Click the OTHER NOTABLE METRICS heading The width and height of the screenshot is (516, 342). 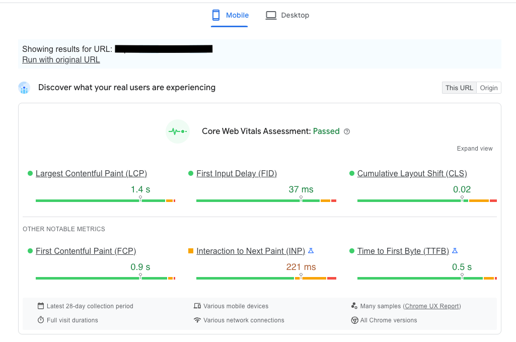(64, 229)
